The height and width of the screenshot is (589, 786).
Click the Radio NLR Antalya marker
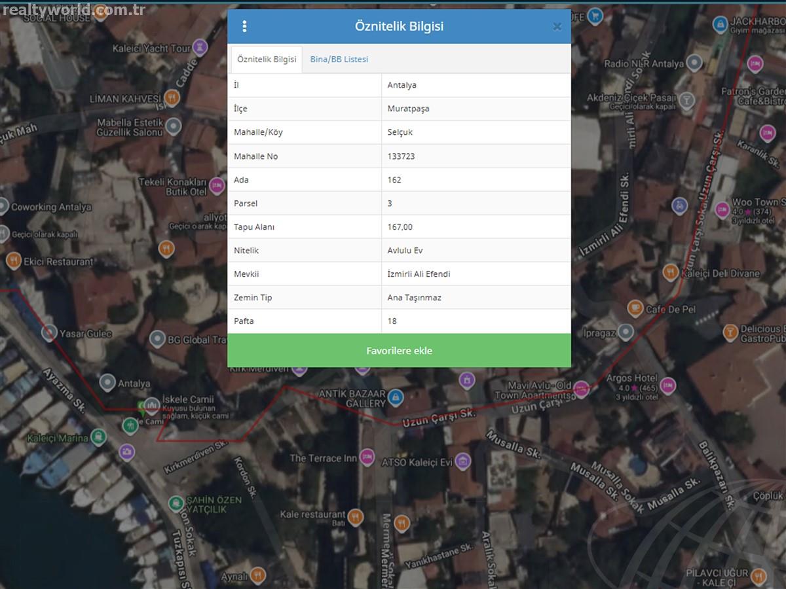pyautogui.click(x=694, y=63)
